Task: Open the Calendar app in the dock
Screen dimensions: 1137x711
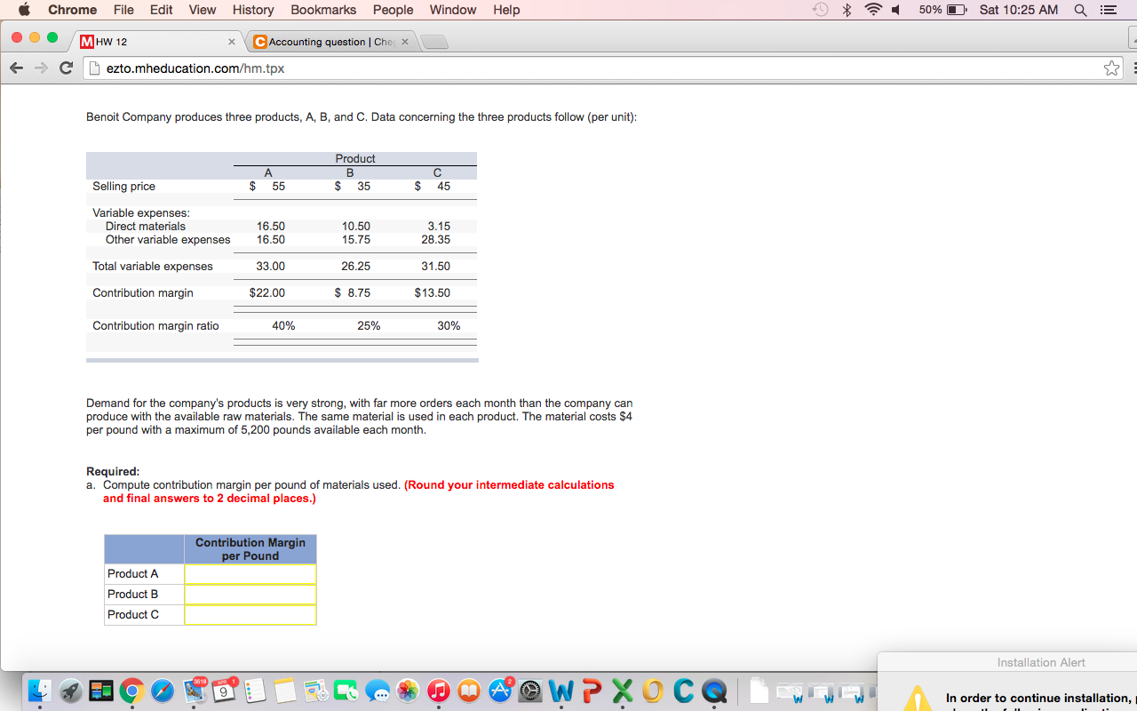Action: [224, 691]
